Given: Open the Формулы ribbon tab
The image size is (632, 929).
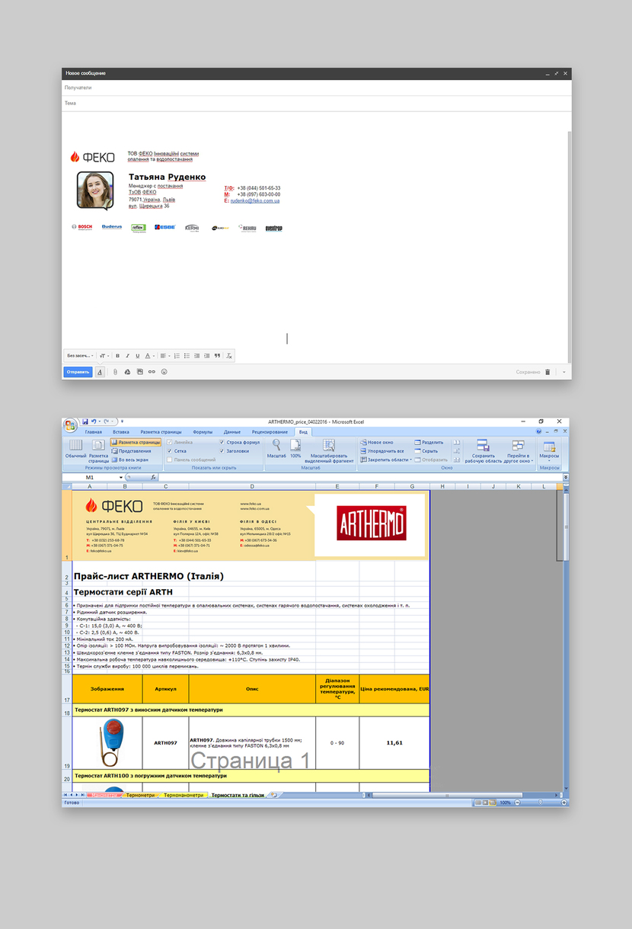Looking at the screenshot, I should [203, 432].
